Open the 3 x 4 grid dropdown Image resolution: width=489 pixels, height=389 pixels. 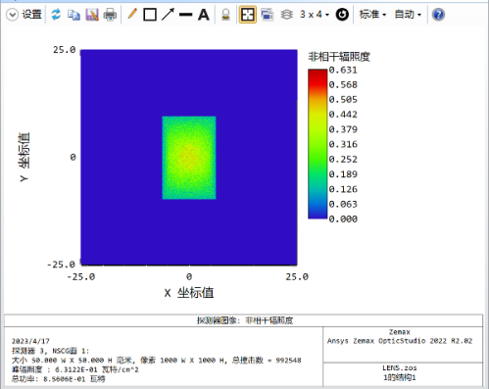(x=315, y=15)
